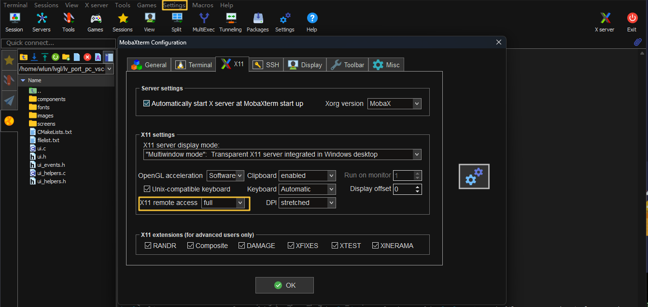Toggle the SFTP terminal-follow panel icon
The image size is (648, 307).
[109, 57]
